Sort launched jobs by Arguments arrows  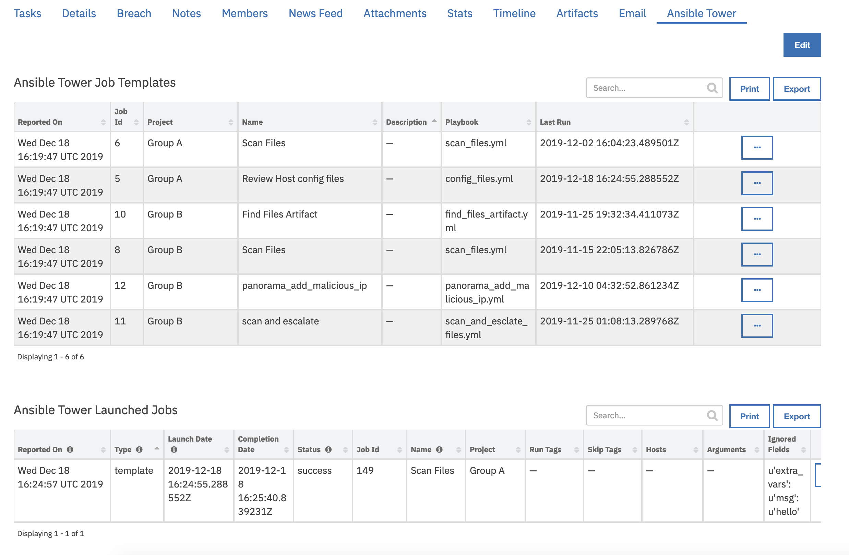tap(757, 450)
